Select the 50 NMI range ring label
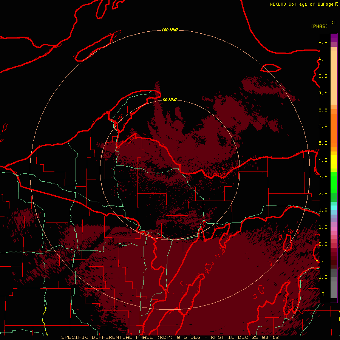 coord(170,100)
